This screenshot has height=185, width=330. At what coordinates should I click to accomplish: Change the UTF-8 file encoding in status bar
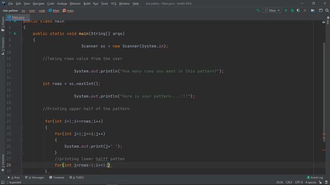coord(299,182)
